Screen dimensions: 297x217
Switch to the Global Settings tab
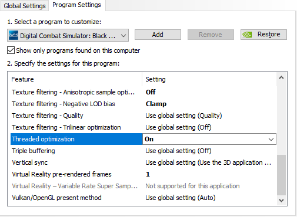(25, 6)
